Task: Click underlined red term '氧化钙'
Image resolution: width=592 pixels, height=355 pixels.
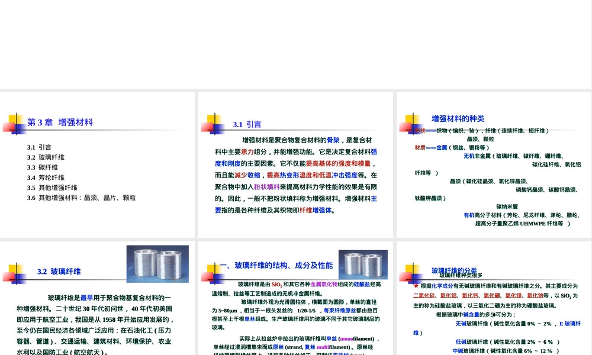Action: click(x=470, y=296)
